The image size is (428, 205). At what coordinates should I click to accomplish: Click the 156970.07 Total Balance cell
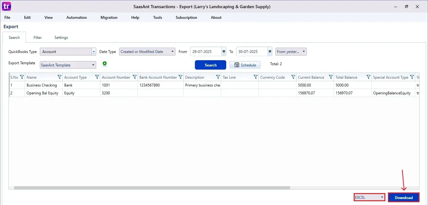tap(352, 93)
